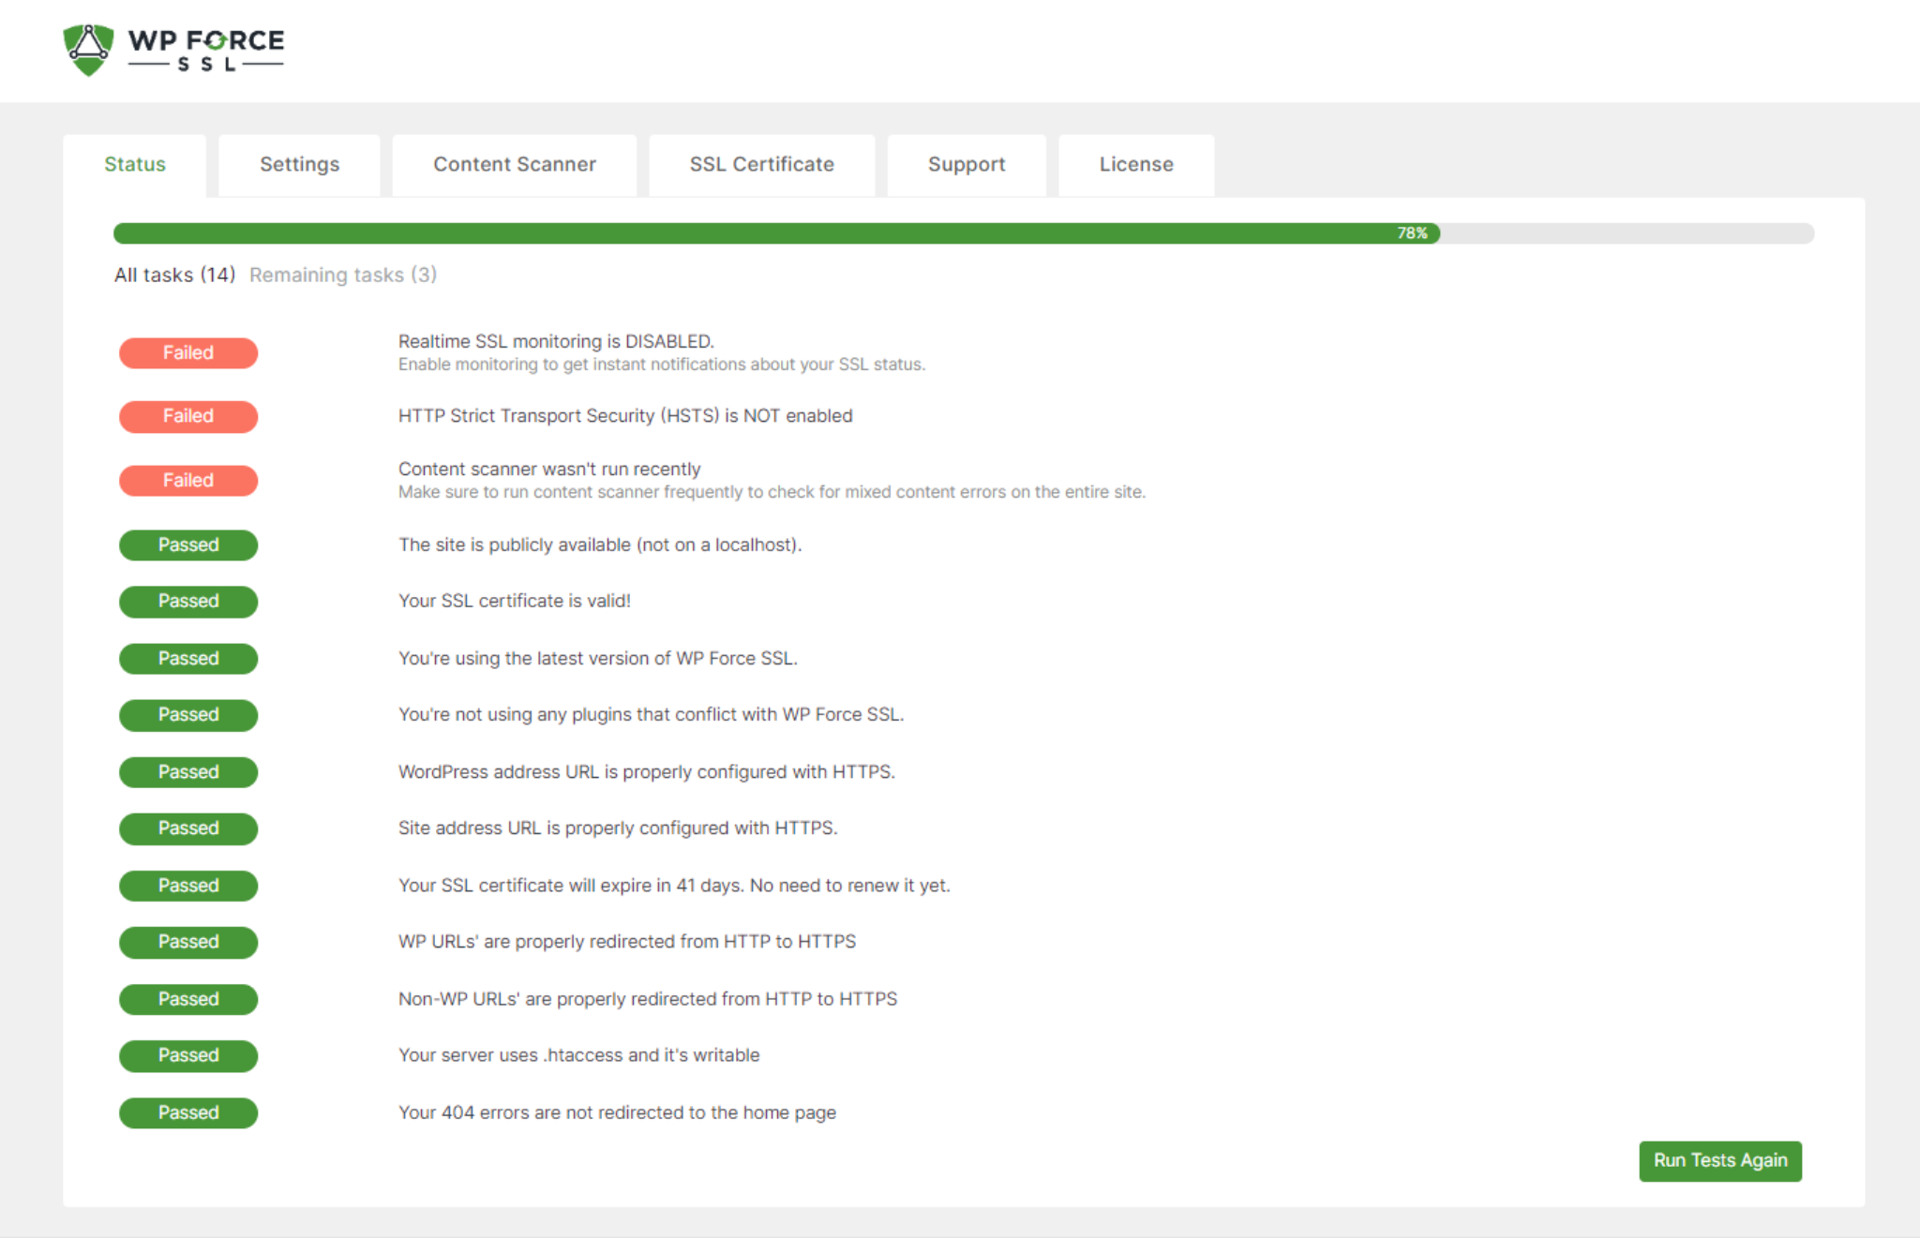Viewport: 1920px width, 1238px height.
Task: Click Passed badge for valid SSL certificate
Action: point(188,602)
